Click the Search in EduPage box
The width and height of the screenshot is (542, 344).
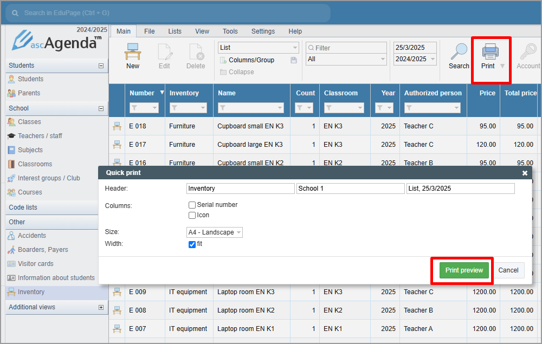(x=168, y=13)
